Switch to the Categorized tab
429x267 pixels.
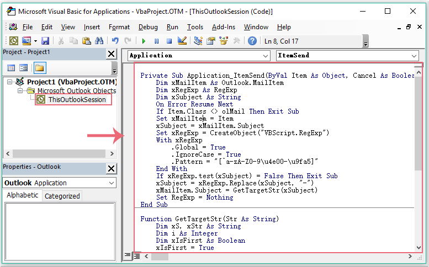click(62, 196)
